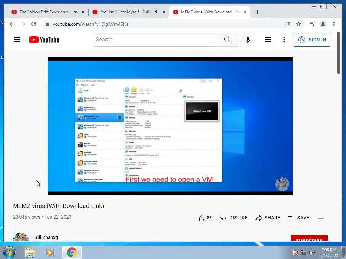Open more actions ellipsis below video

(x=321, y=218)
